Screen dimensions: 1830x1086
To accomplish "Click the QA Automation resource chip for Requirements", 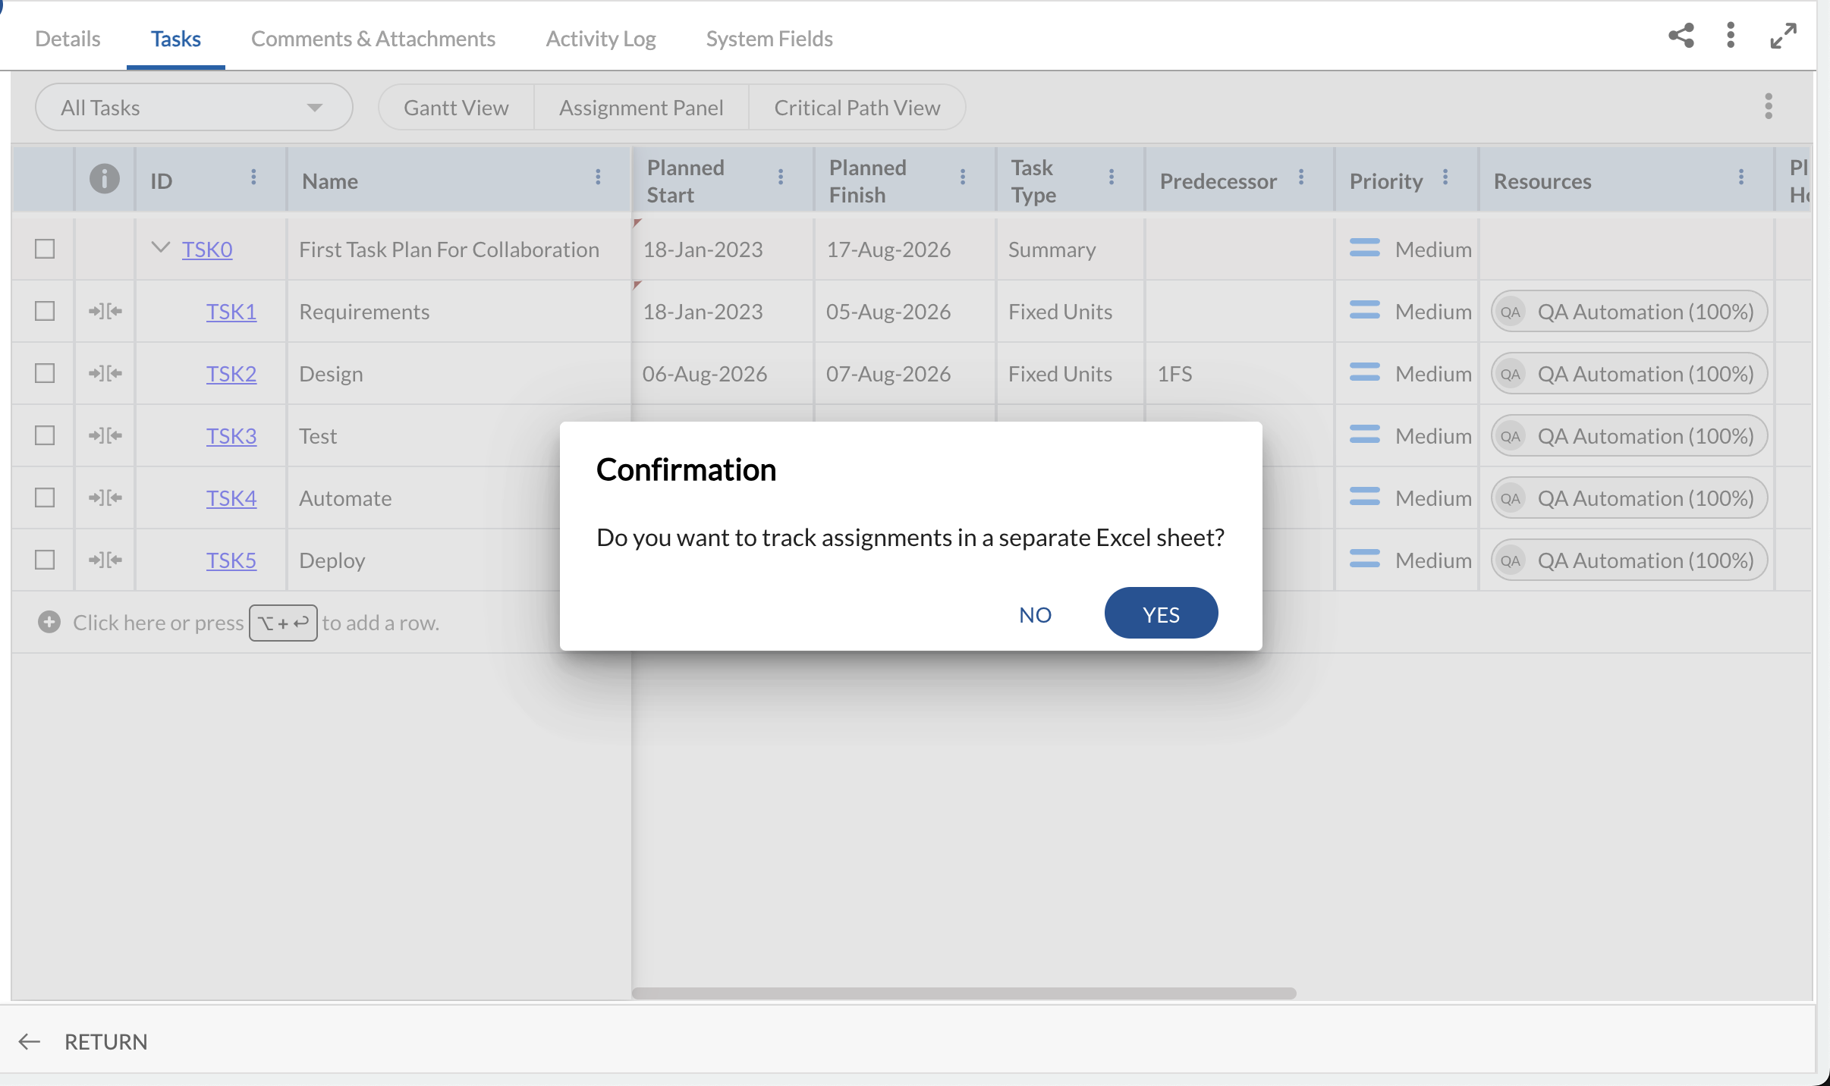I will click(x=1630, y=312).
